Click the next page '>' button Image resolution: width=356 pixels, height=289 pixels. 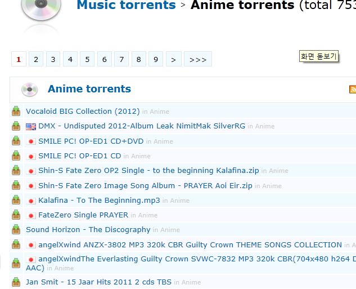pyautogui.click(x=174, y=59)
